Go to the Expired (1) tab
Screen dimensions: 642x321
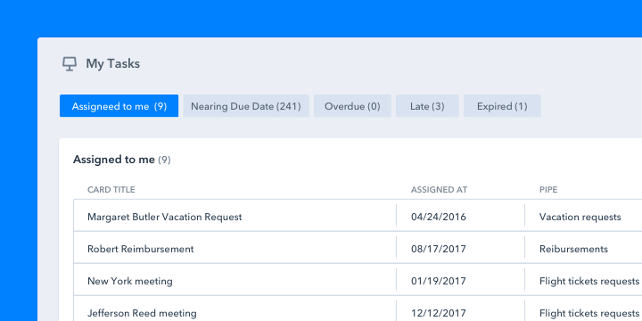click(x=502, y=106)
